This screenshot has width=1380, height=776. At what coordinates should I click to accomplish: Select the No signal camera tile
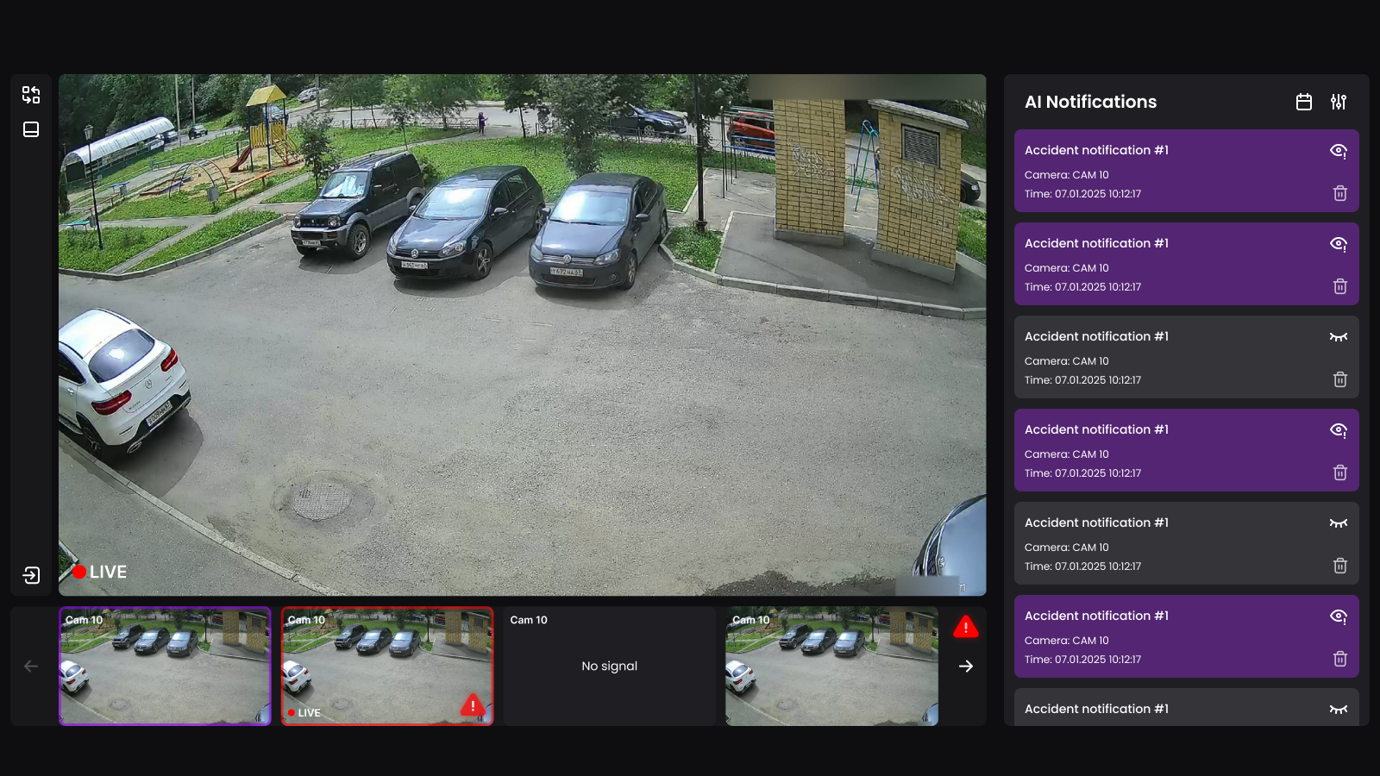point(609,666)
